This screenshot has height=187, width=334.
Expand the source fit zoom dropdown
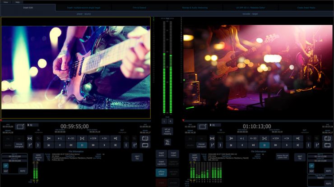(x=33, y=125)
